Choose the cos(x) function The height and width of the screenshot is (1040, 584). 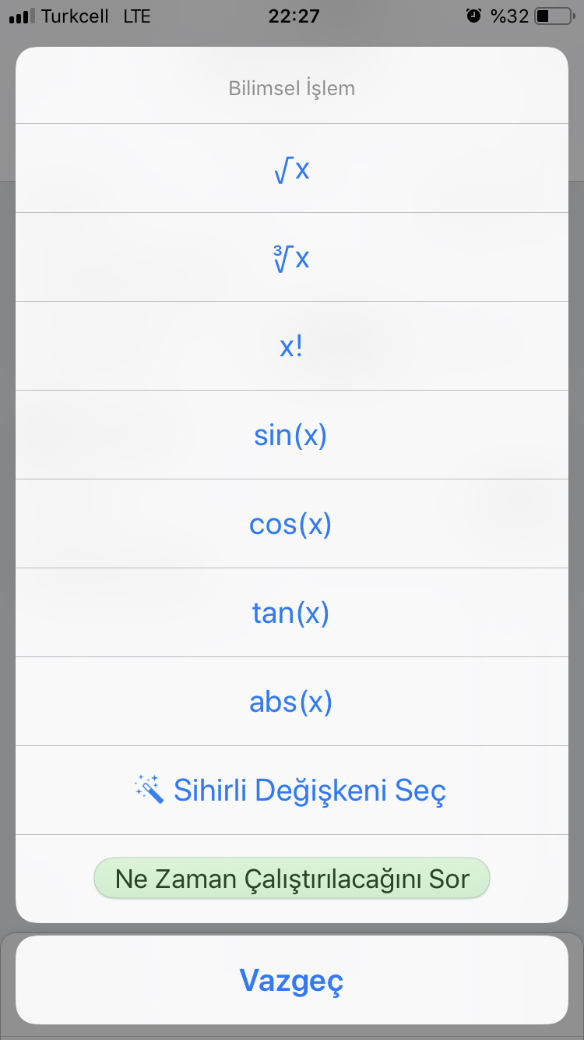pyautogui.click(x=292, y=524)
